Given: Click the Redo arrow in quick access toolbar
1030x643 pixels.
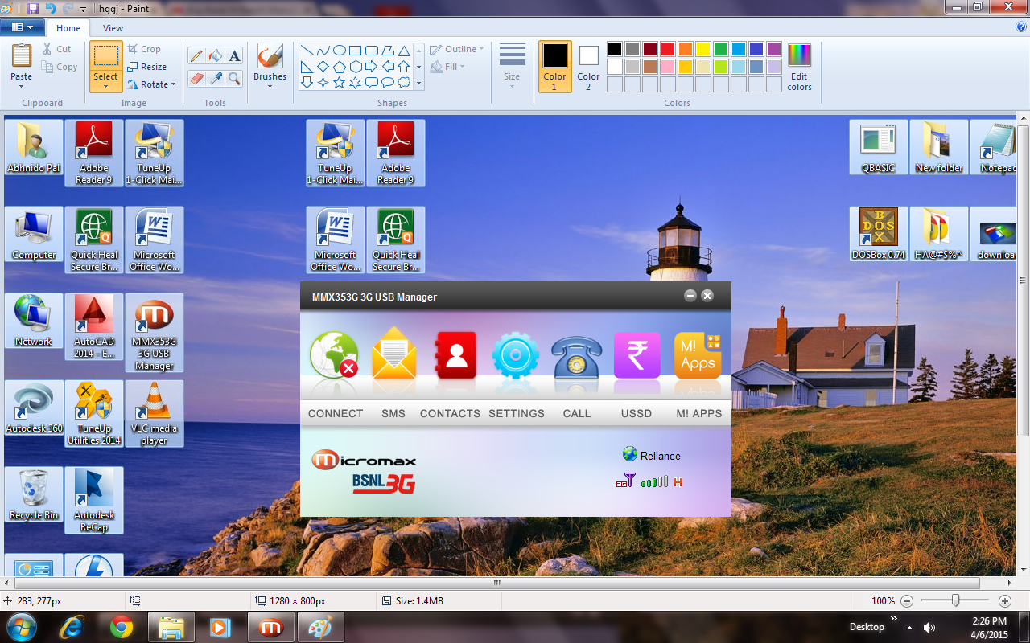Looking at the screenshot, I should coord(67,8).
